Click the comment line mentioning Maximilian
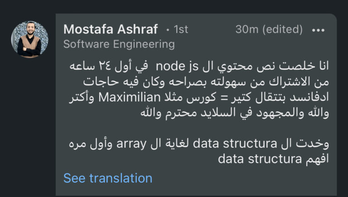 coord(199,98)
